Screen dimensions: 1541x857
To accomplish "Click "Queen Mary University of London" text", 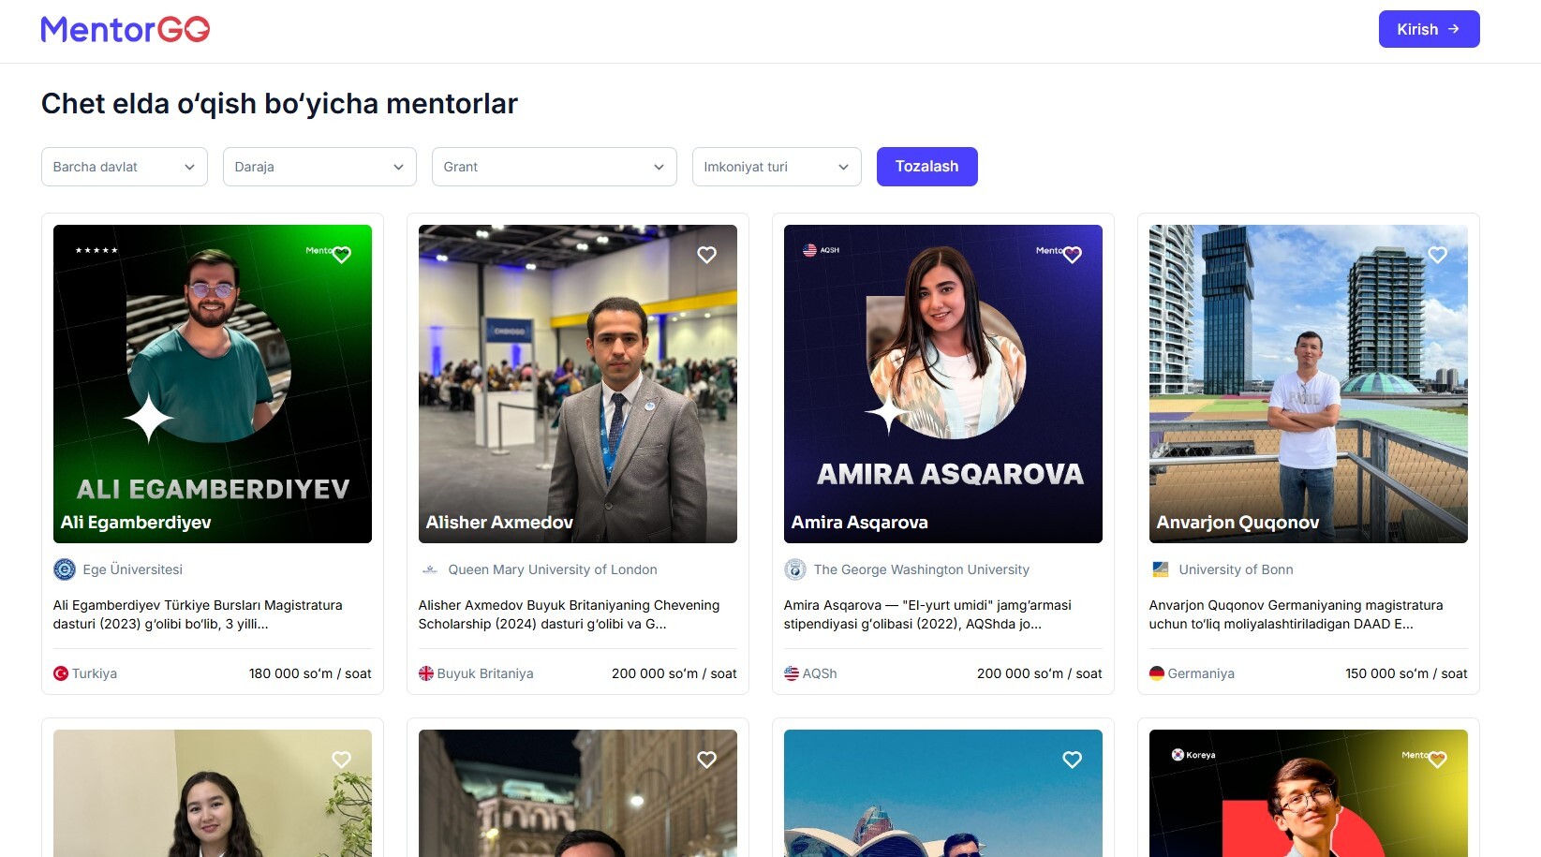I will pos(553,569).
